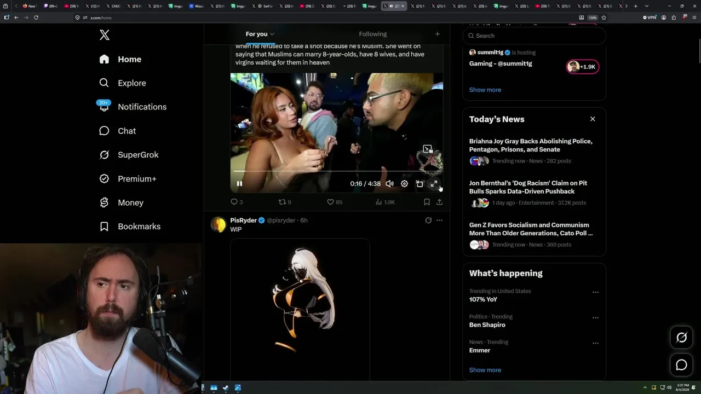Open a new browser tab
Image resolution: width=701 pixels, height=394 pixels.
click(x=635, y=6)
